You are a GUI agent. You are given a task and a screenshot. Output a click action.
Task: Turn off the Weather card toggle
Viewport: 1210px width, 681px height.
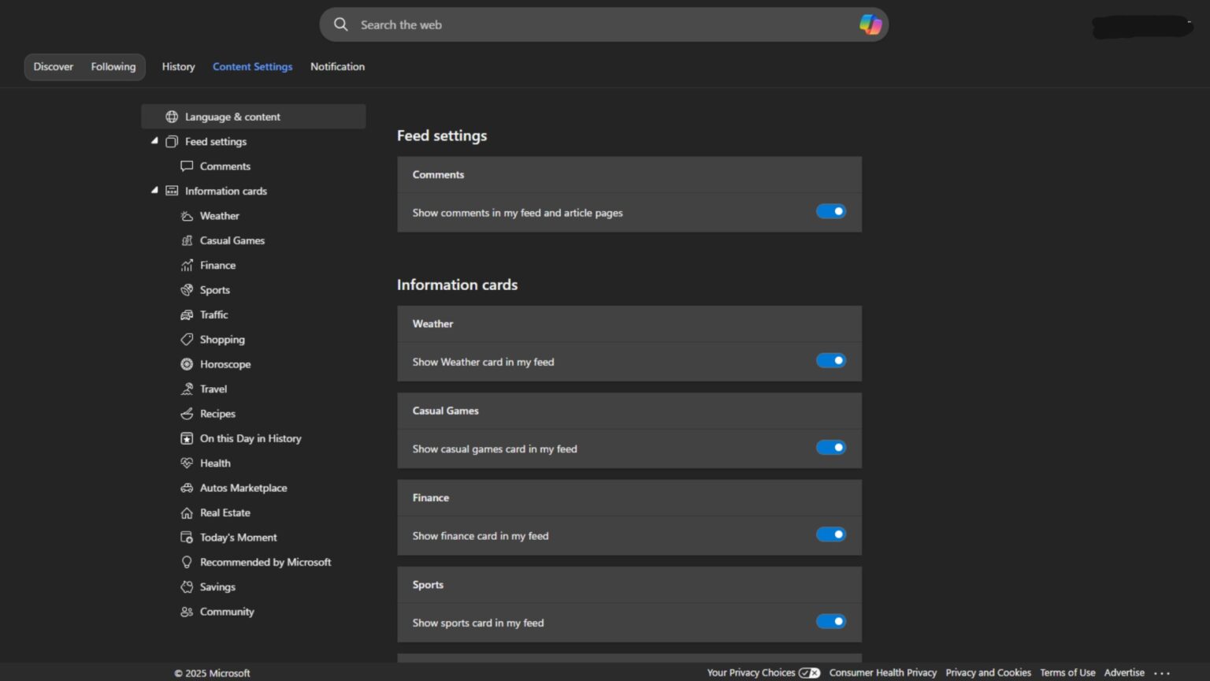point(831,360)
